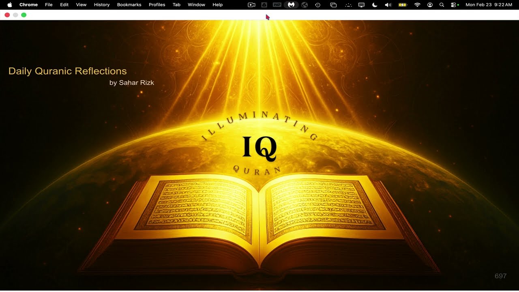519x292 pixels.
Task: Show the battery status menu
Action: [x=403, y=5]
